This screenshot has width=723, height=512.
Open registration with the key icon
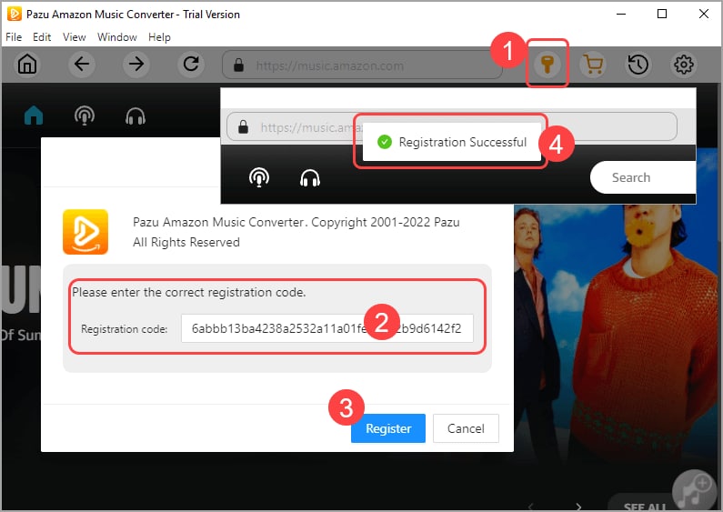[547, 65]
